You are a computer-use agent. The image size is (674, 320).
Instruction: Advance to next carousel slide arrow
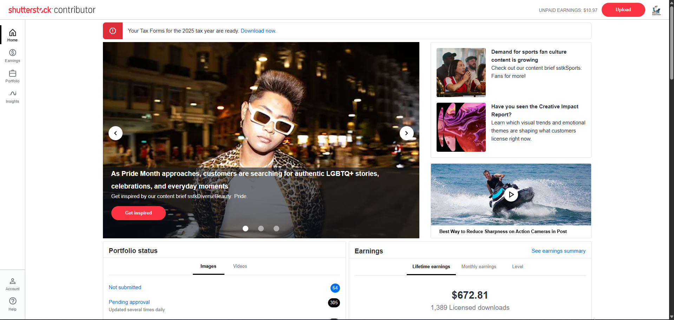tap(406, 133)
